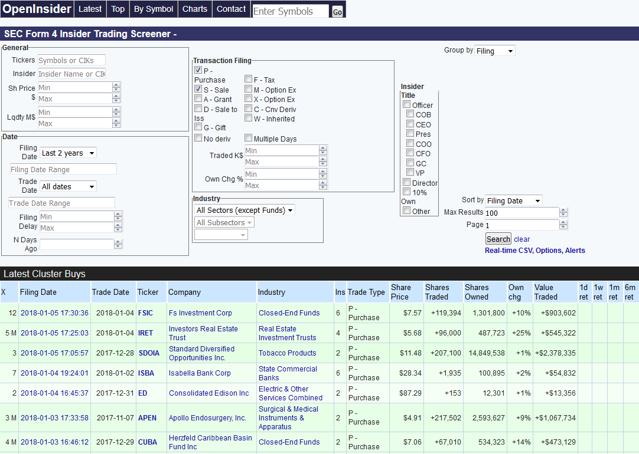
Task: Open the By Symbol menu
Action: tap(154, 9)
